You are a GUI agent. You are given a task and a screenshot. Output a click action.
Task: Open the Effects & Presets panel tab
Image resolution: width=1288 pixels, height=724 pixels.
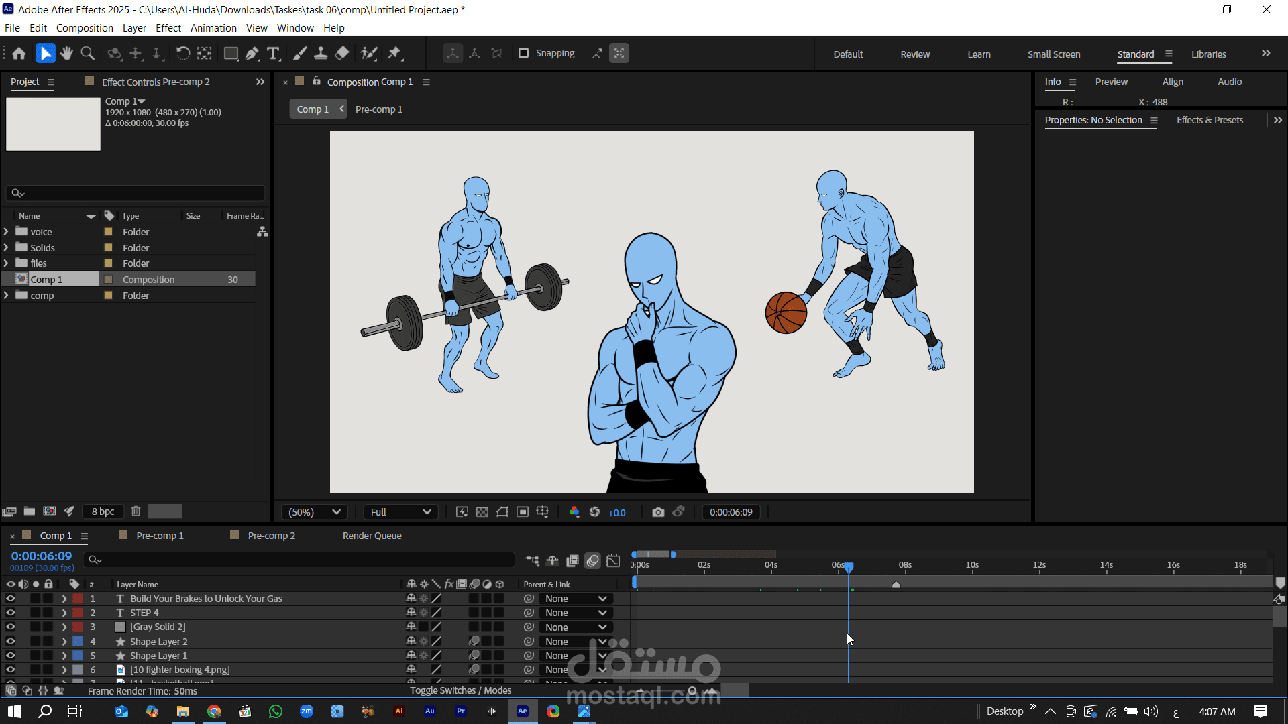point(1210,120)
